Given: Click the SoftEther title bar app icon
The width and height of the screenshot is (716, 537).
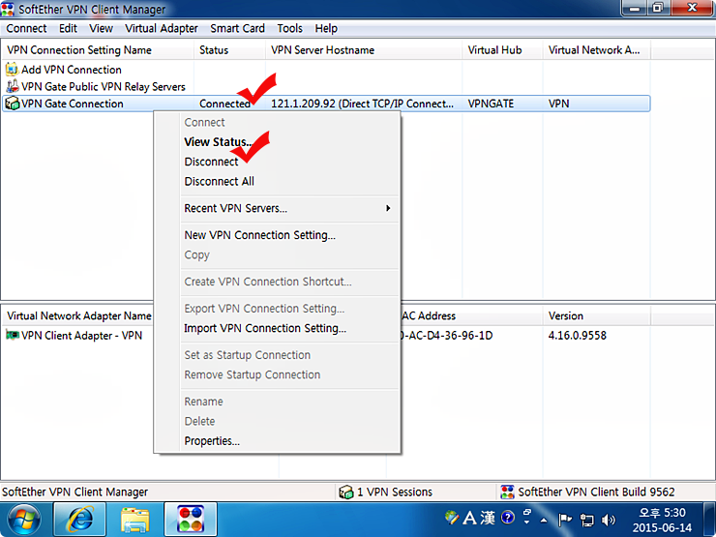Looking at the screenshot, I should pyautogui.click(x=8, y=9).
